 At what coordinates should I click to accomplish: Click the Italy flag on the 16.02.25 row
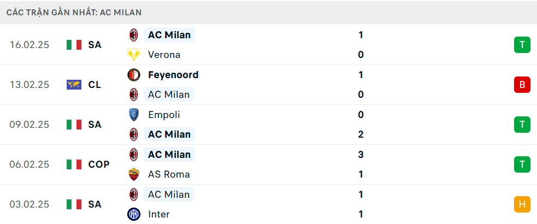coord(74,45)
